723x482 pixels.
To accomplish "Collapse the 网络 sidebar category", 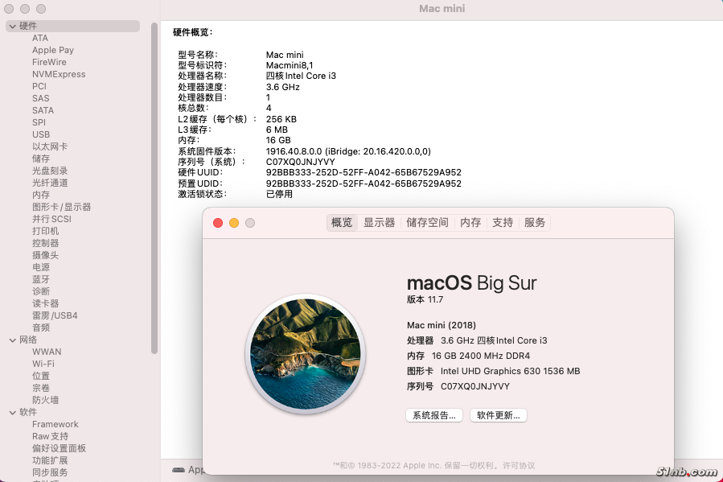I will coord(13,340).
